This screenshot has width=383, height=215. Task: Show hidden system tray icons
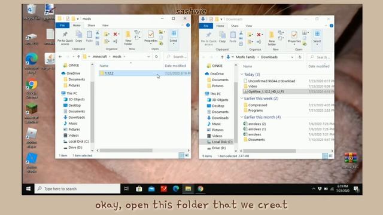coord(314,189)
